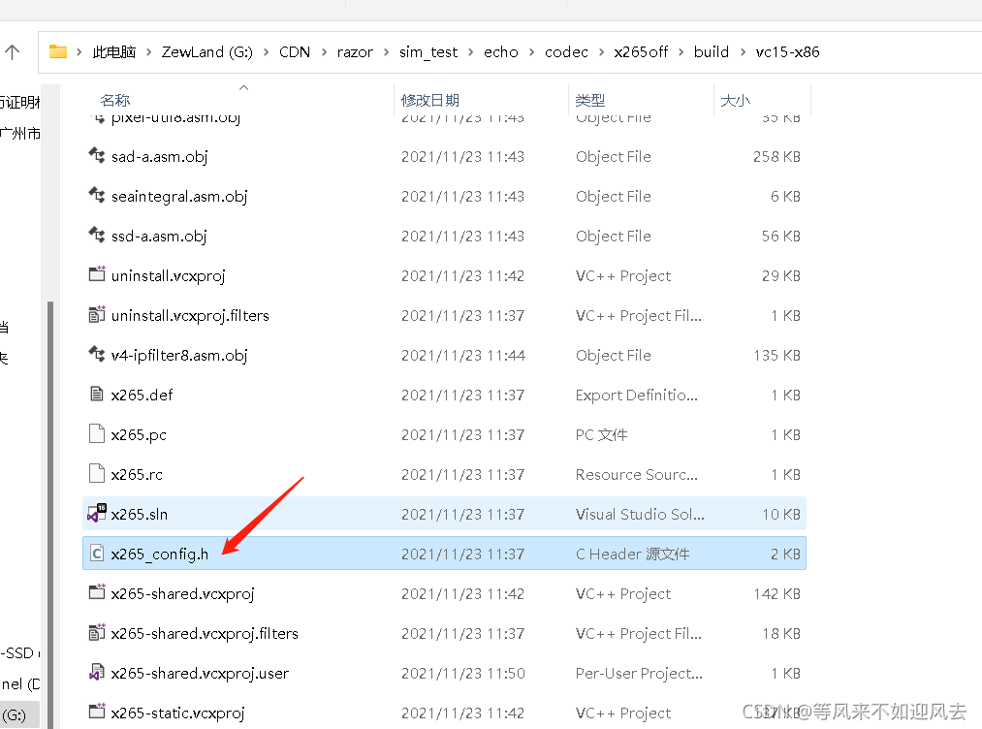
Task: Select file name x265.sln
Action: coord(139,514)
